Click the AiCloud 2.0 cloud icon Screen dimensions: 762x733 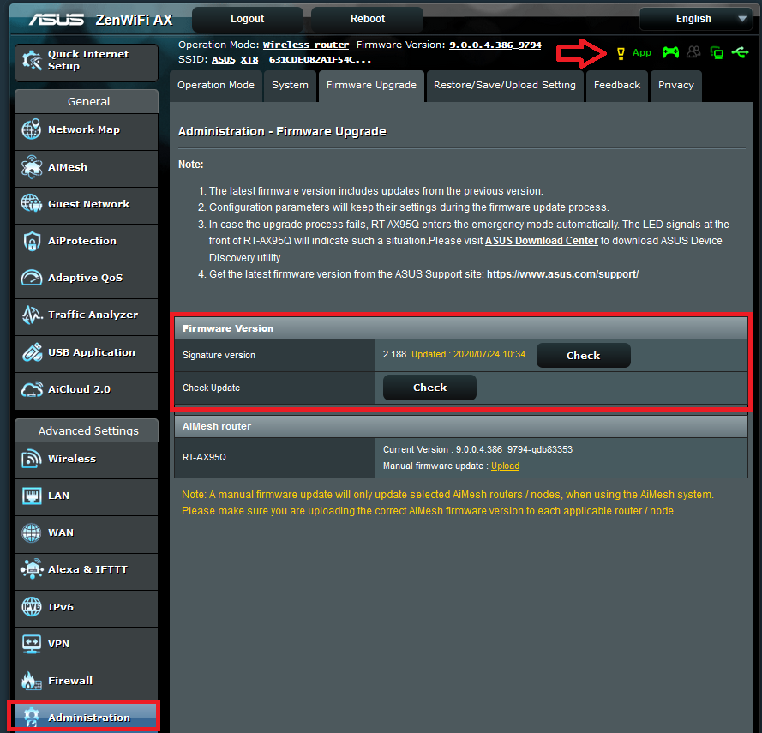pos(32,389)
